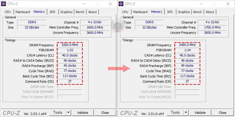Open About tab in right CPU-Z window

[210, 12]
